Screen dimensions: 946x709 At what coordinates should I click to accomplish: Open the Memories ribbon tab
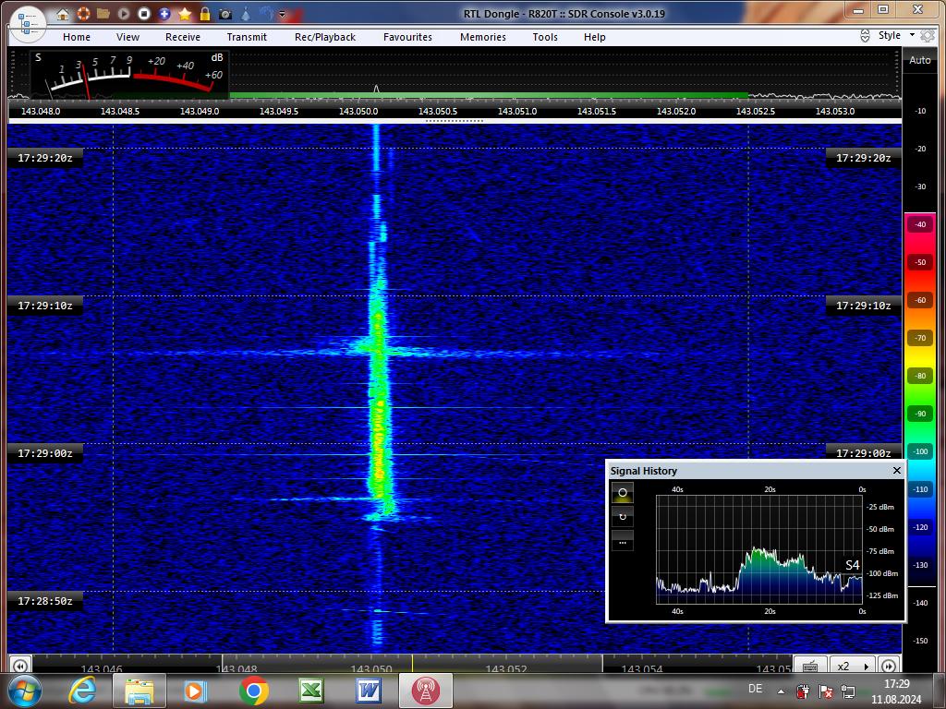[483, 37]
